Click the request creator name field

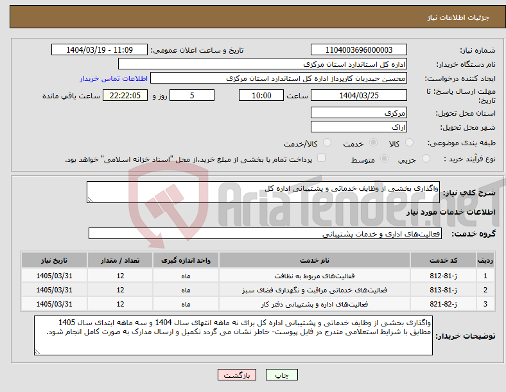279,78
